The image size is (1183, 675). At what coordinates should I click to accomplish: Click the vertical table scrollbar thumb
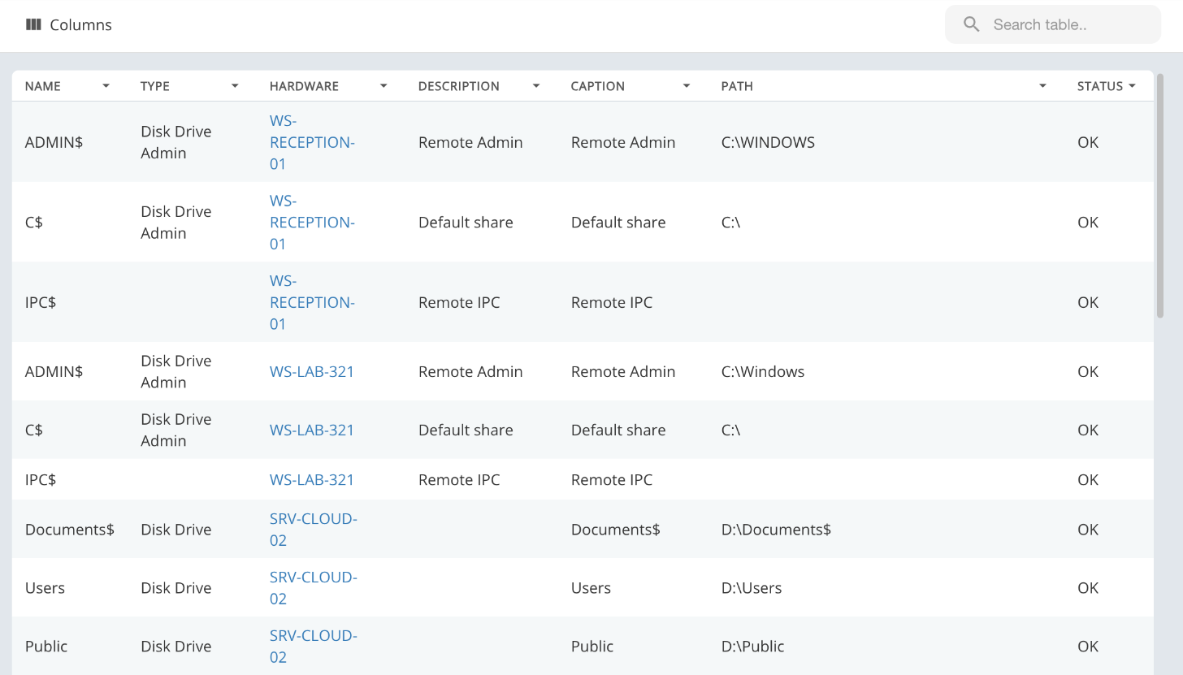pos(1160,196)
